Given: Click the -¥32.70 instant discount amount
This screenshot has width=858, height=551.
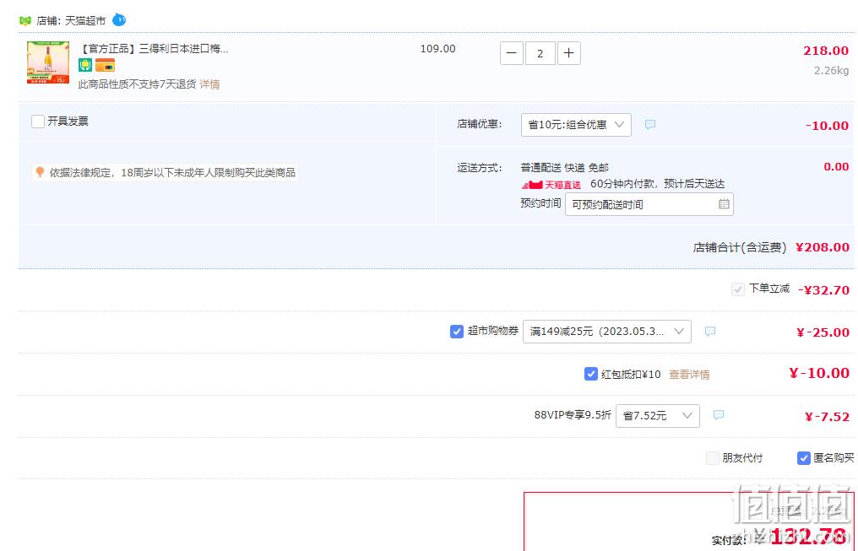Looking at the screenshot, I should coord(823,290).
